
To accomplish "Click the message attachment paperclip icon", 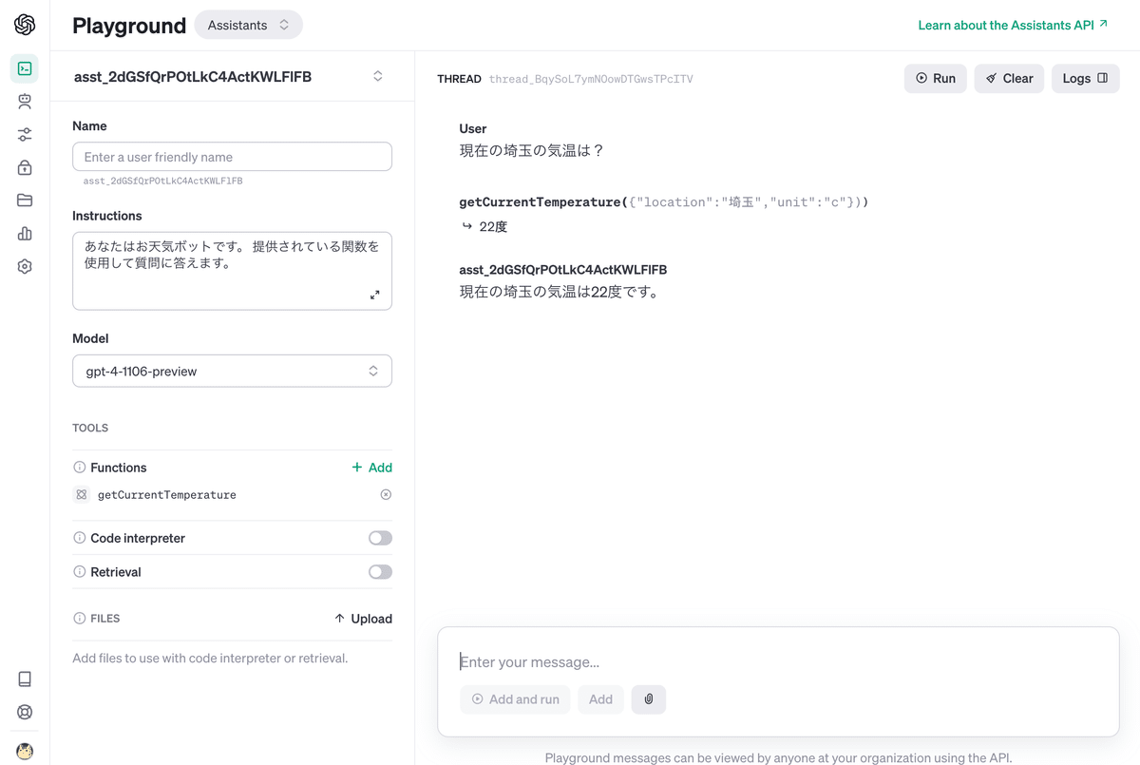I will pos(648,698).
